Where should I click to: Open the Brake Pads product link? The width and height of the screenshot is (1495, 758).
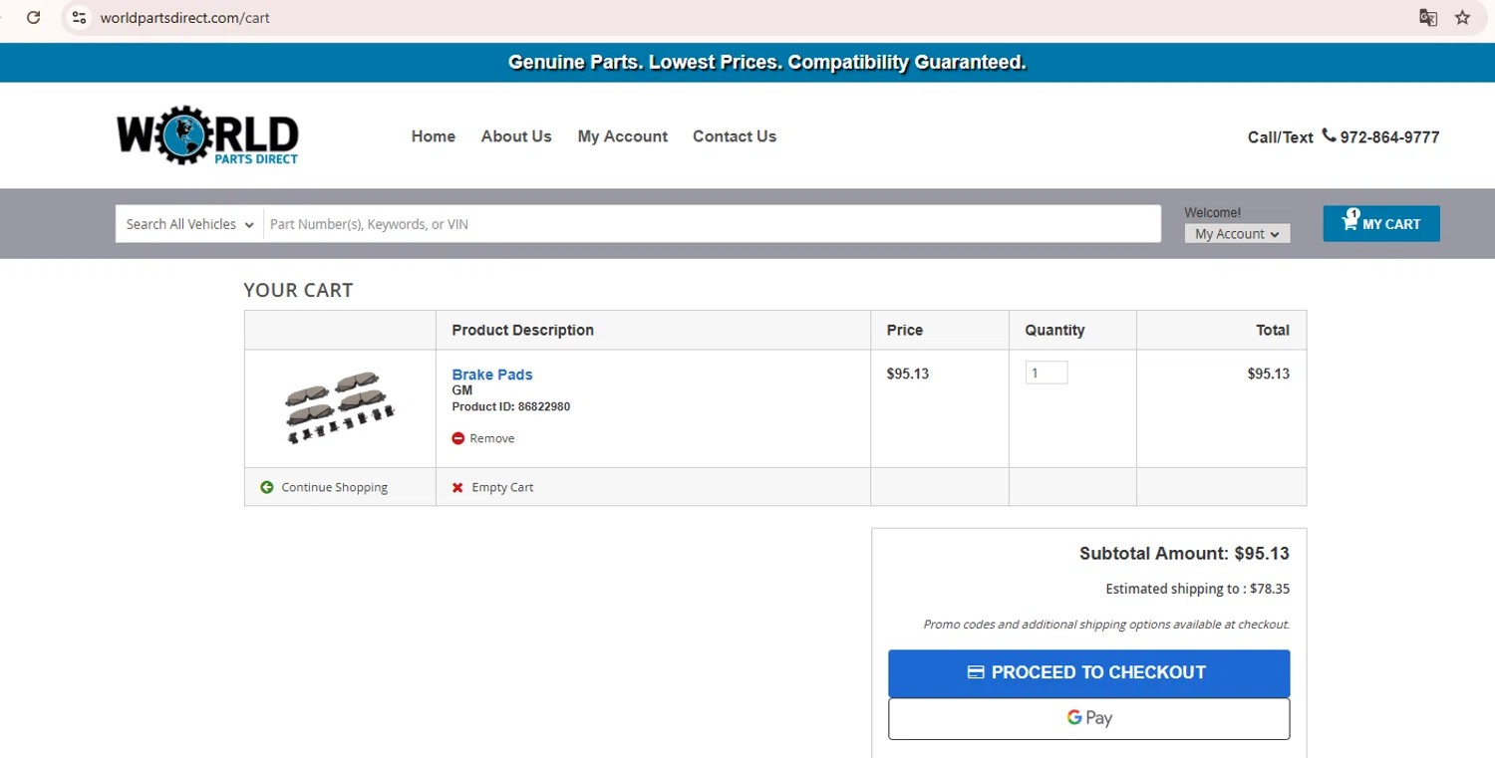coord(492,375)
